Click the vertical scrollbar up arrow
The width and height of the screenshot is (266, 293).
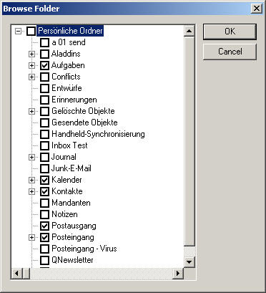pyautogui.click(x=189, y=31)
